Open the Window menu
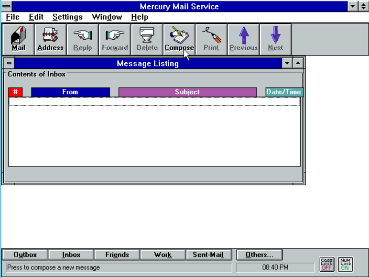 (x=107, y=17)
